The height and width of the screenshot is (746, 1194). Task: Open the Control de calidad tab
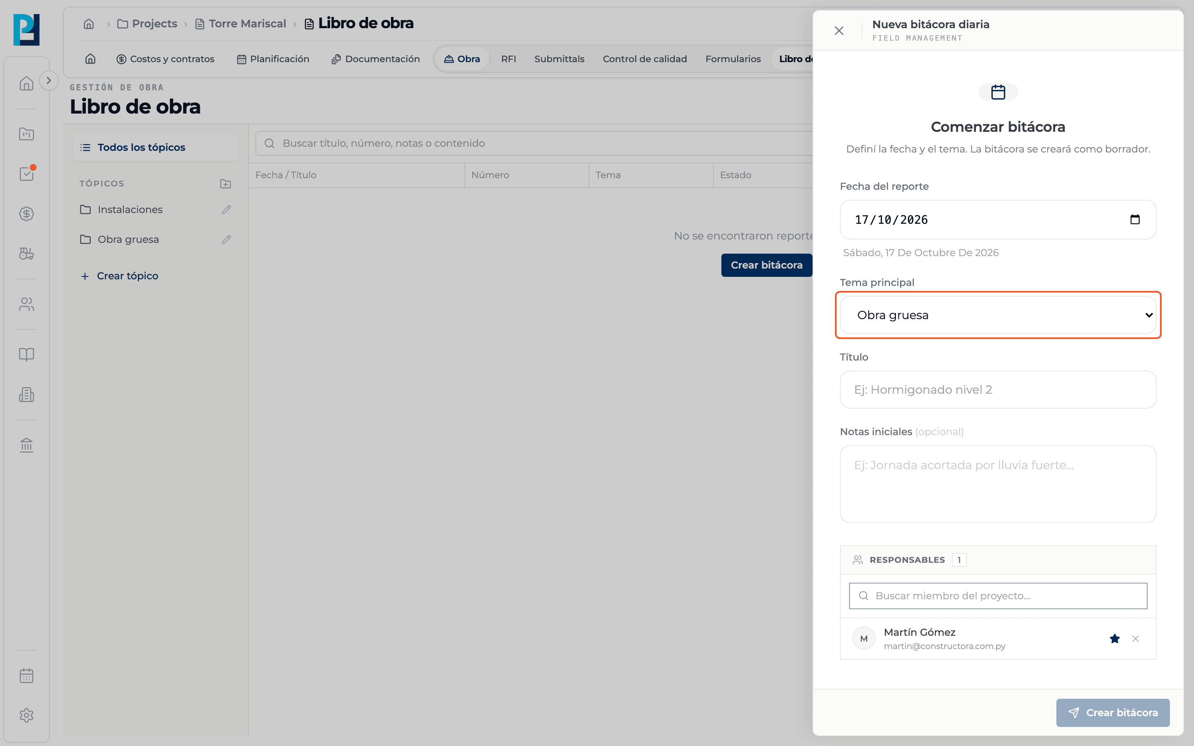644,59
